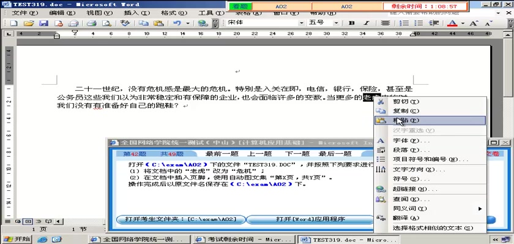The height and width of the screenshot is (244, 514).
Task: Open the 文件 menu
Action: point(25,13)
